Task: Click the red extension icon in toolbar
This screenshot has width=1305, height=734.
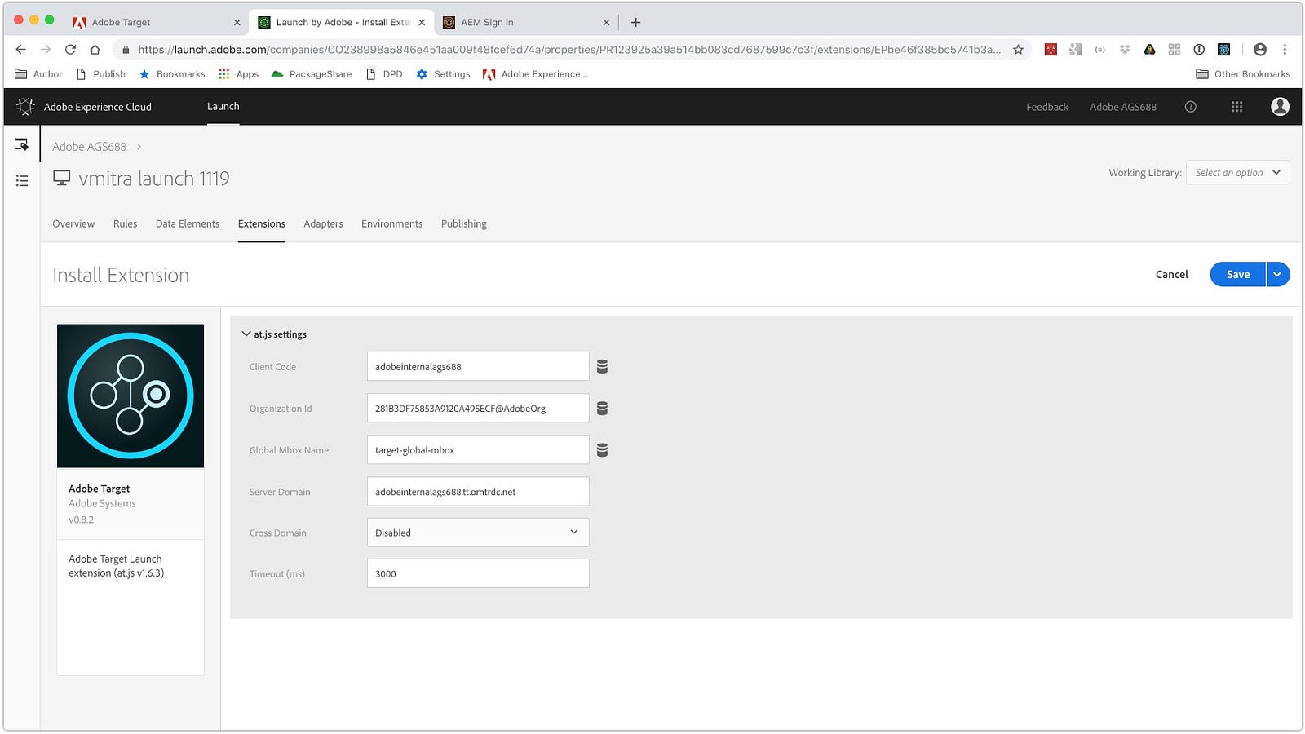Action: (1051, 50)
